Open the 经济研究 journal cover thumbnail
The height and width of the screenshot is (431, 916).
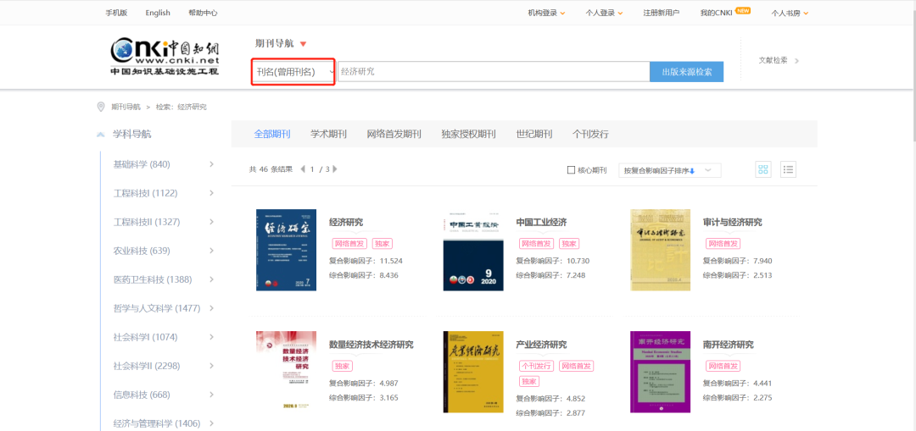[287, 250]
